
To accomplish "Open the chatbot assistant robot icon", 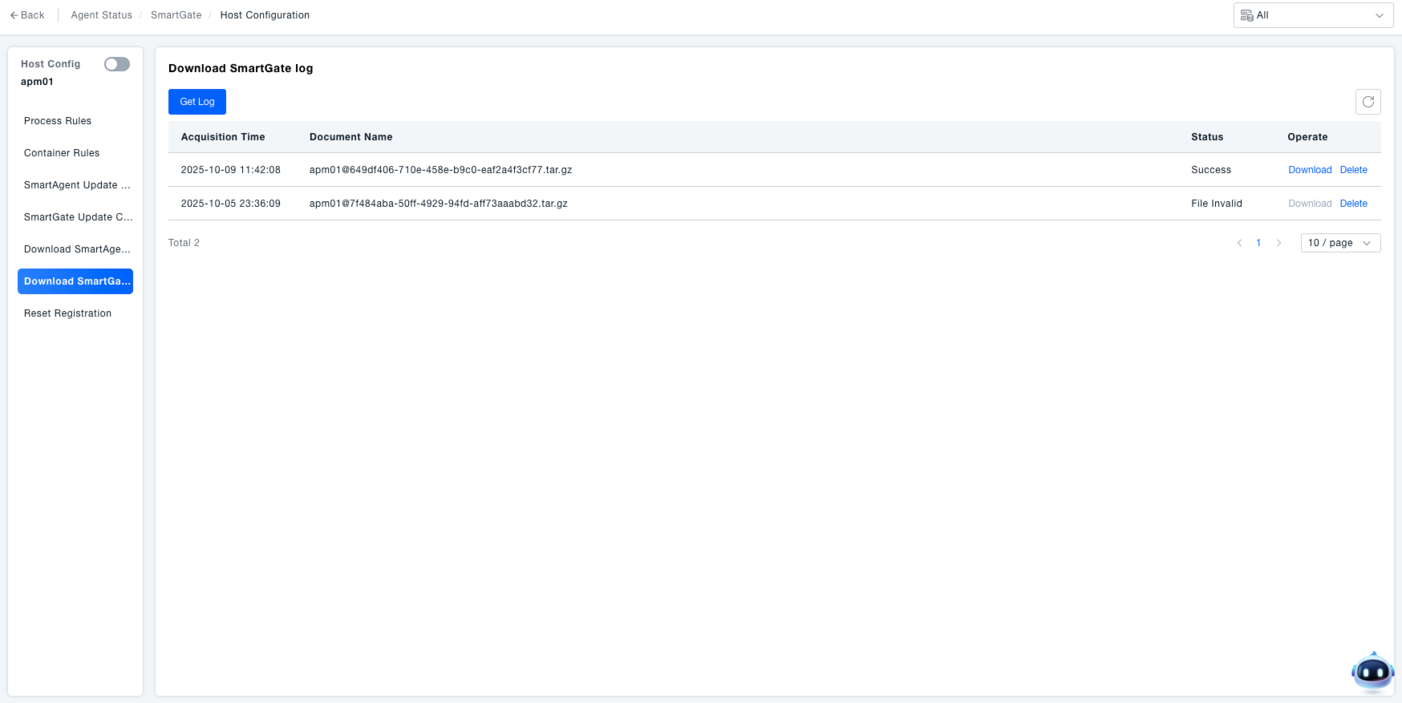I will coord(1372,672).
